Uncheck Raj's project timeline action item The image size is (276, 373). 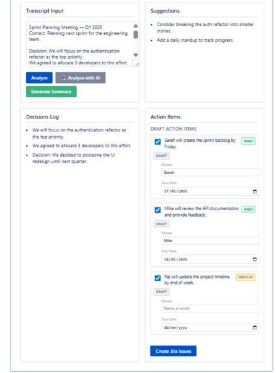pyautogui.click(x=158, y=279)
